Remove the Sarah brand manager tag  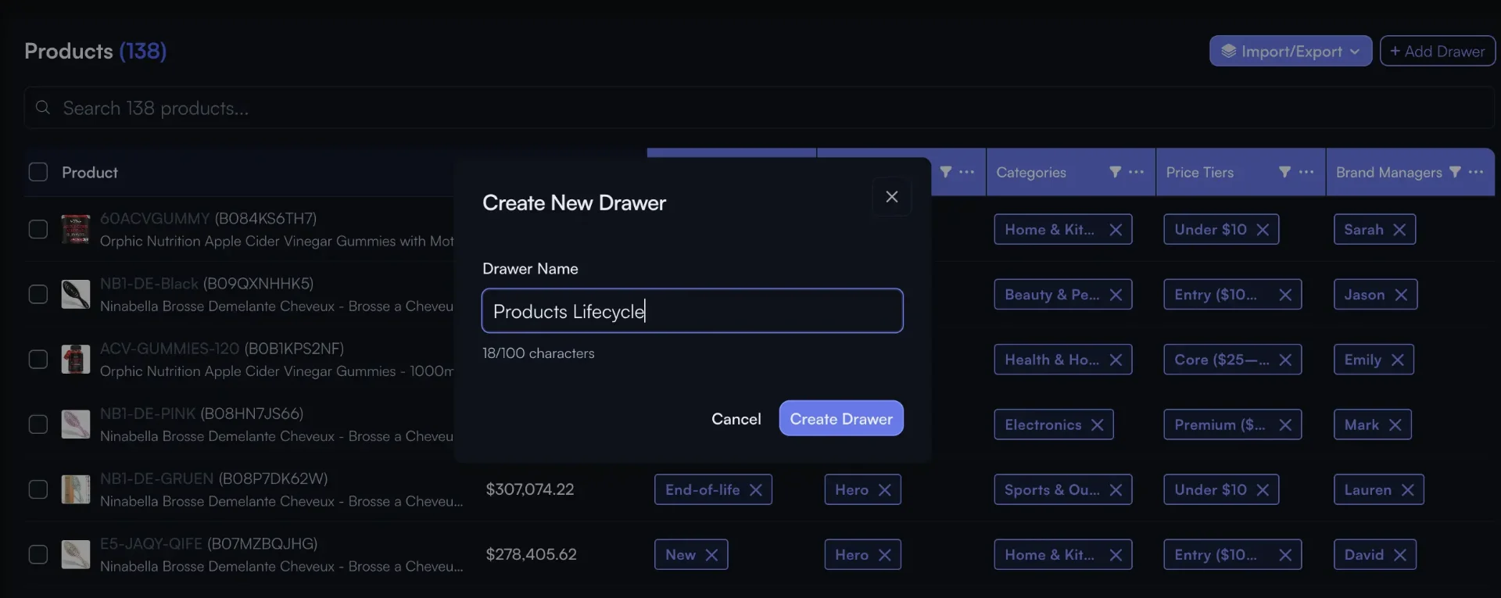(x=1399, y=230)
